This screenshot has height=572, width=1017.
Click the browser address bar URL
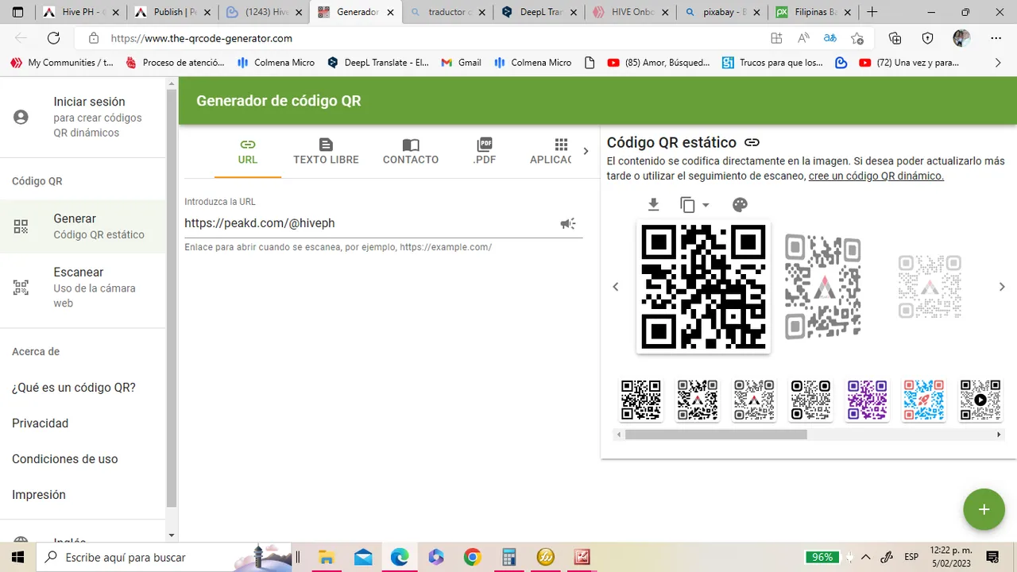202,38
